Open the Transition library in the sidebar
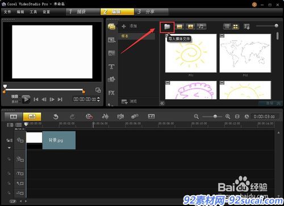This screenshot has width=284, height=206. click(111, 53)
